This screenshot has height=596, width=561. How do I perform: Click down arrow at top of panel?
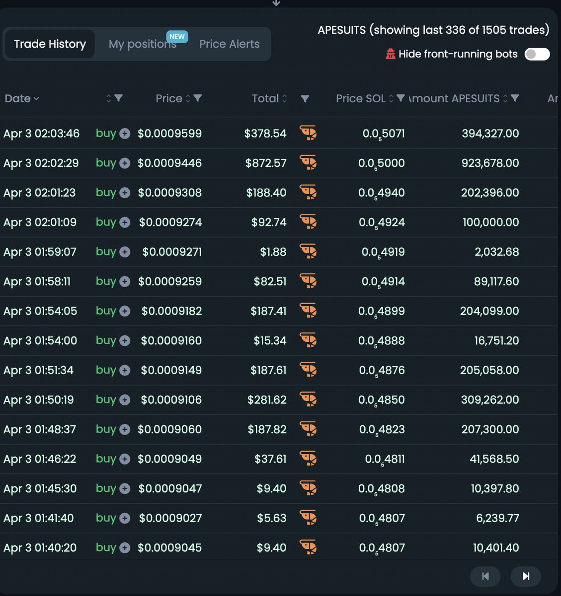click(x=276, y=3)
